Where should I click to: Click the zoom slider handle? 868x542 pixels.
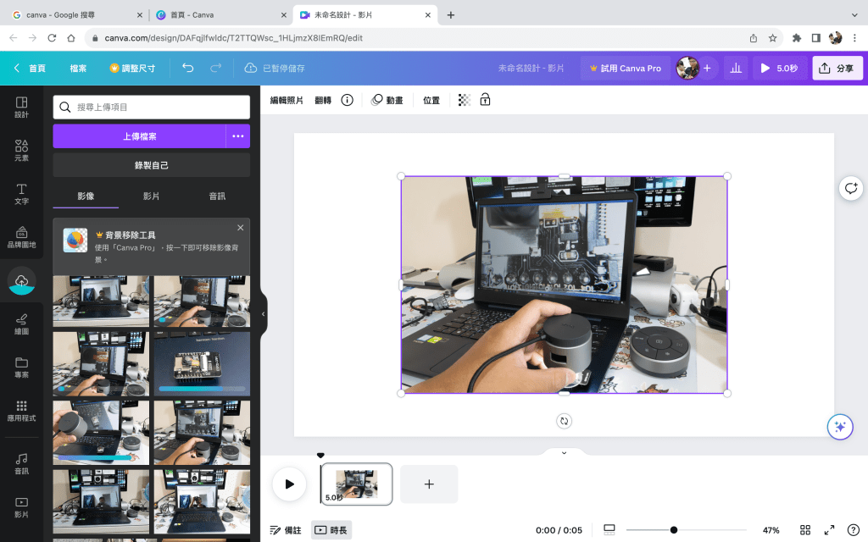(674, 530)
